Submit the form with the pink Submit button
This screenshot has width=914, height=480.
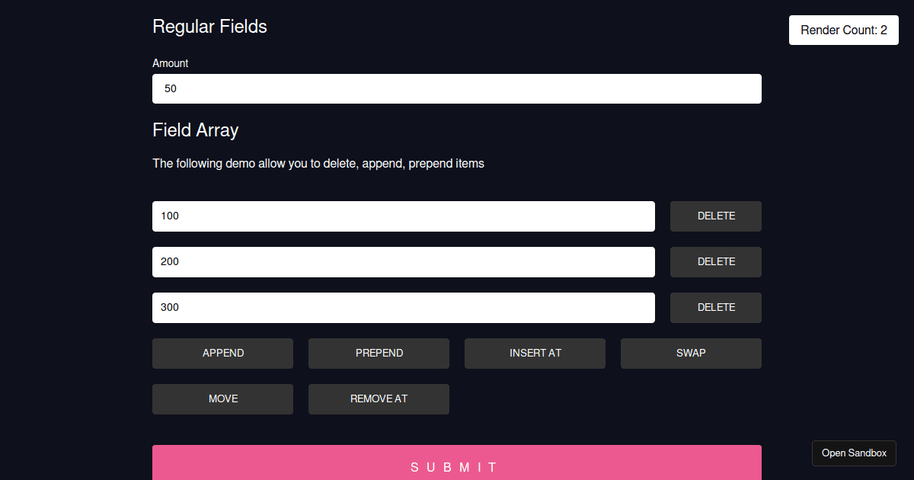(x=457, y=463)
